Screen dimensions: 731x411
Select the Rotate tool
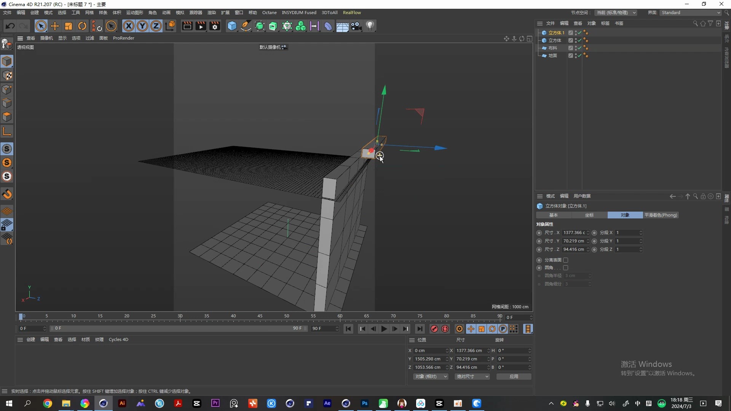pos(82,26)
